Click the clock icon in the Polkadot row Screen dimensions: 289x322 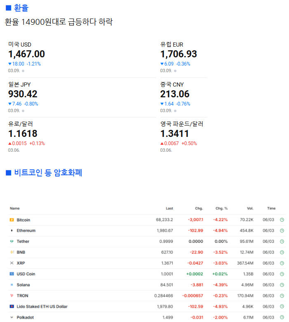pos(282,317)
